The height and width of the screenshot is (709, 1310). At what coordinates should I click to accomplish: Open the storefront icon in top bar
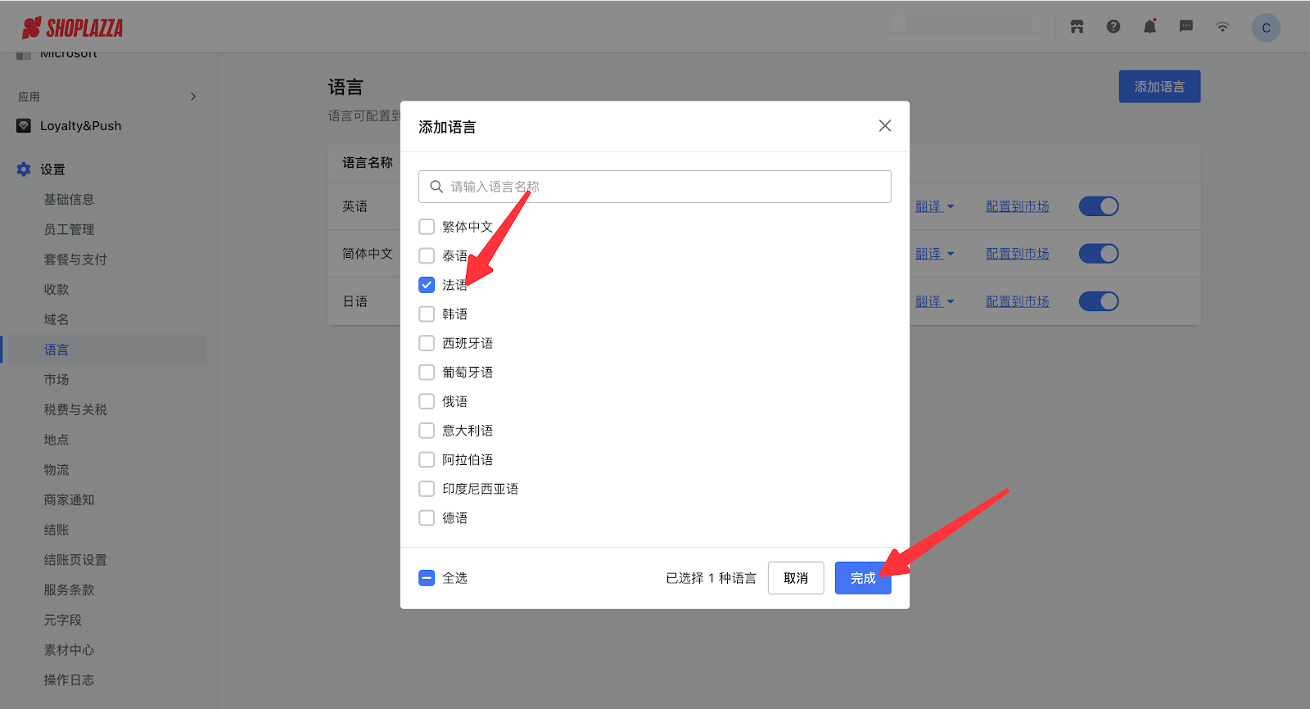pyautogui.click(x=1077, y=27)
